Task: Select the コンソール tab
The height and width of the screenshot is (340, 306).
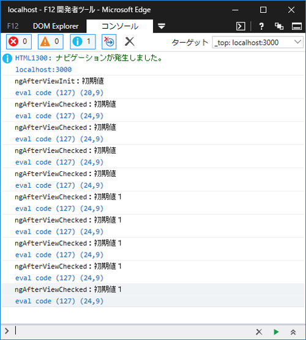Action: 120,26
